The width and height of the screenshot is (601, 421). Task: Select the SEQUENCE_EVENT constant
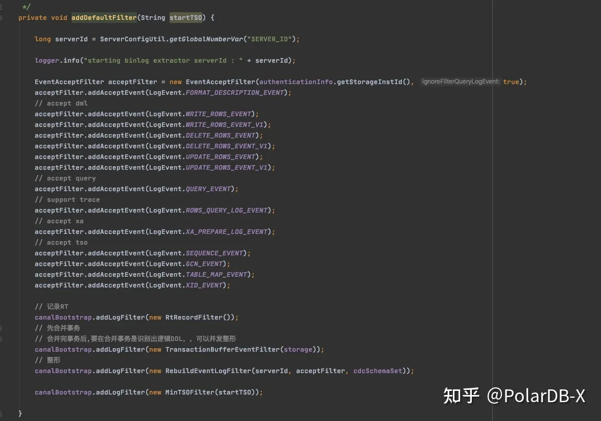pyautogui.click(x=217, y=253)
